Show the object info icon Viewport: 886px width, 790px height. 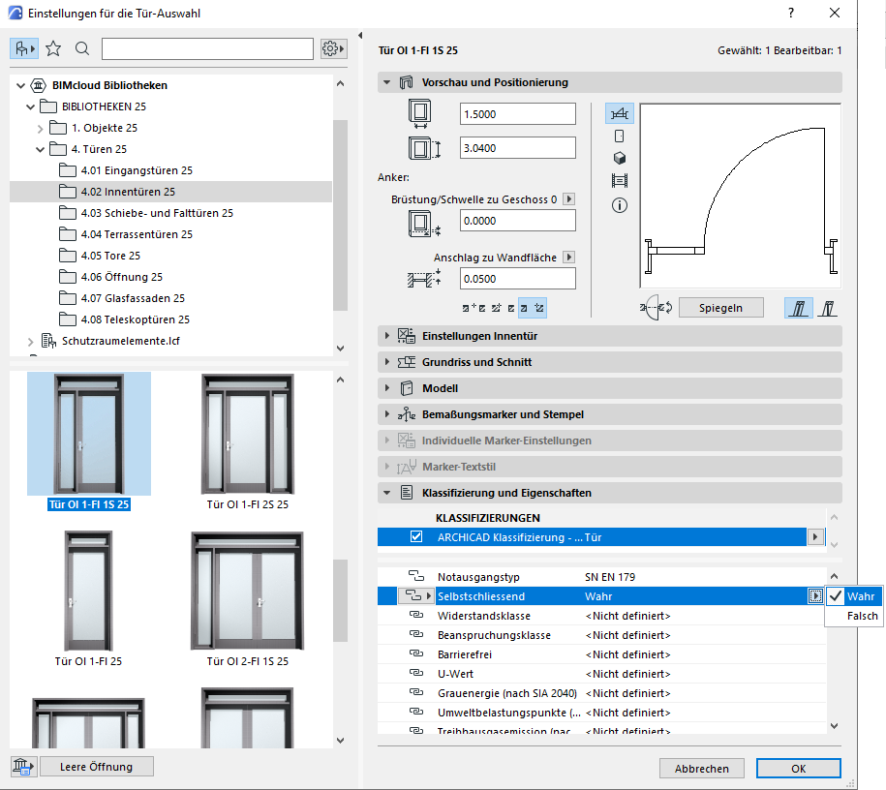click(620, 205)
